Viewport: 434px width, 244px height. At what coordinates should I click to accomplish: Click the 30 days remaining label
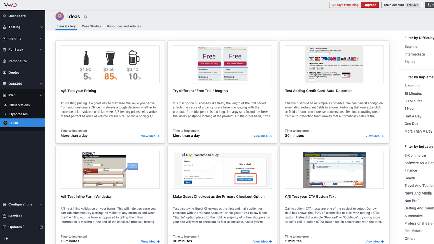345,5
